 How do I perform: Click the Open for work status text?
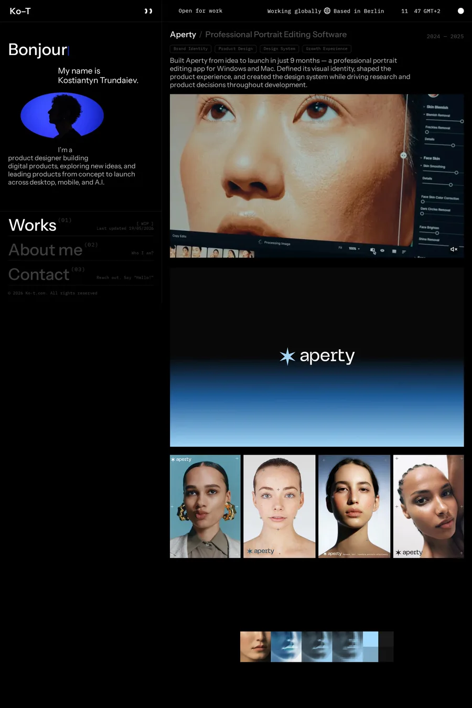[x=200, y=11]
